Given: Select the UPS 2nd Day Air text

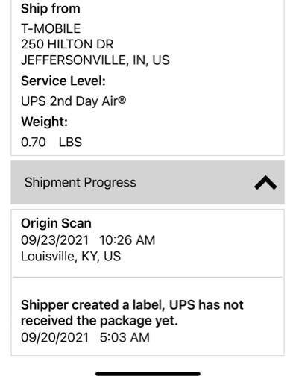Looking at the screenshot, I should (74, 101).
